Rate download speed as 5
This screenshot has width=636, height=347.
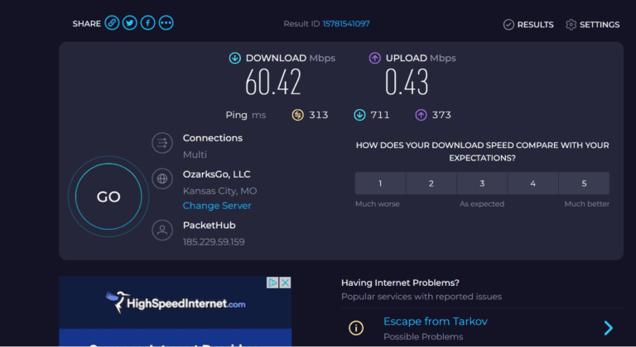pos(584,183)
